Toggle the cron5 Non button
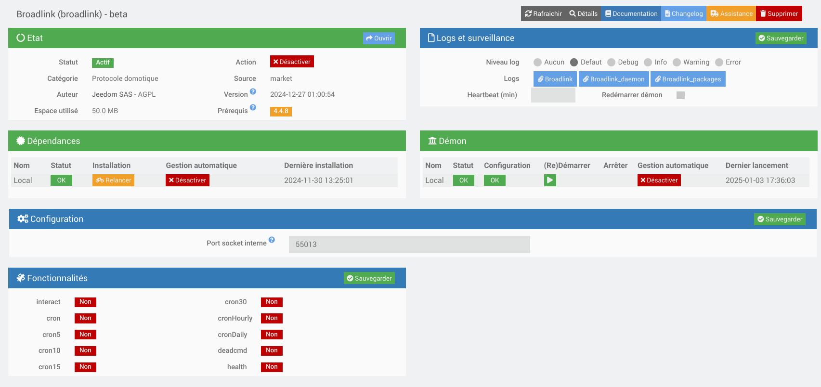 point(85,335)
